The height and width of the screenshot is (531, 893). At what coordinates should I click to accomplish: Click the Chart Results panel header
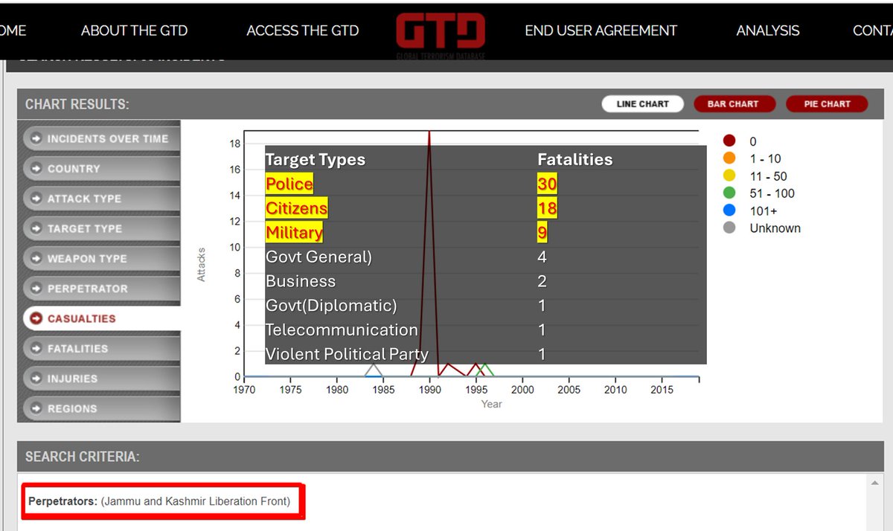pyautogui.click(x=451, y=104)
